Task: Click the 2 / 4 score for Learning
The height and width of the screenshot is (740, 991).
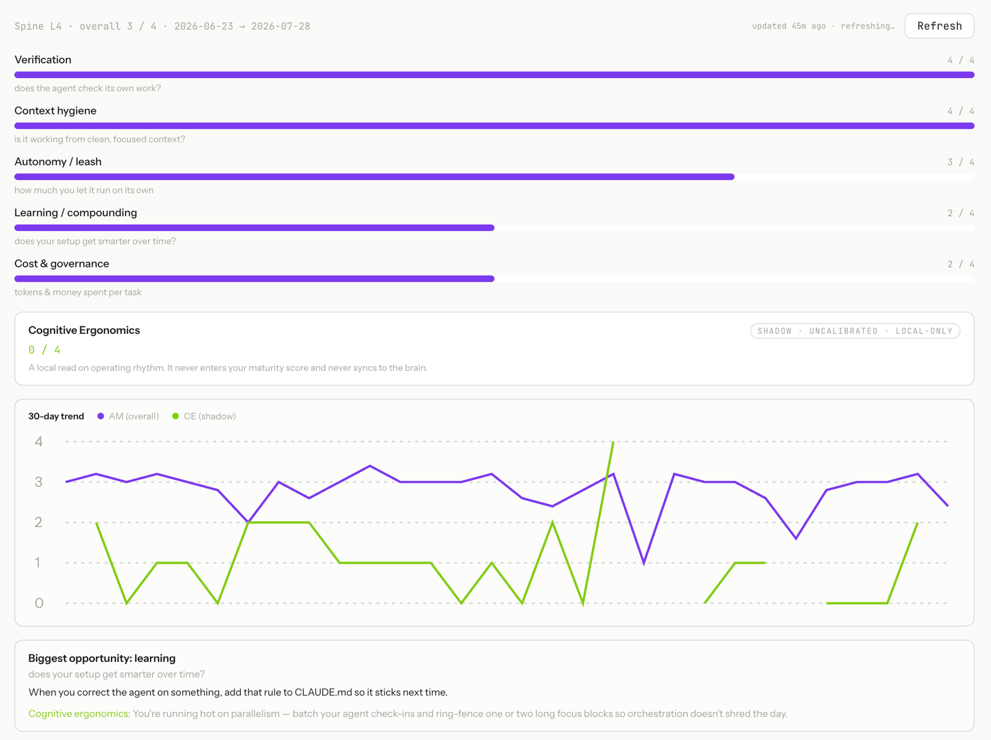Action: click(x=961, y=213)
